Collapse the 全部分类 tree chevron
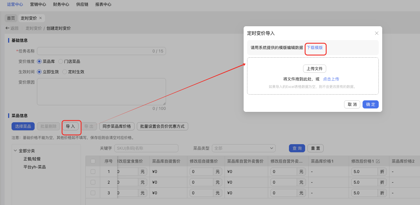The width and height of the screenshot is (420, 205). click(x=15, y=151)
